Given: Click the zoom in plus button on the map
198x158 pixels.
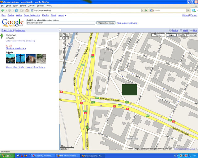Looking at the screenshot, I should point(64,45).
